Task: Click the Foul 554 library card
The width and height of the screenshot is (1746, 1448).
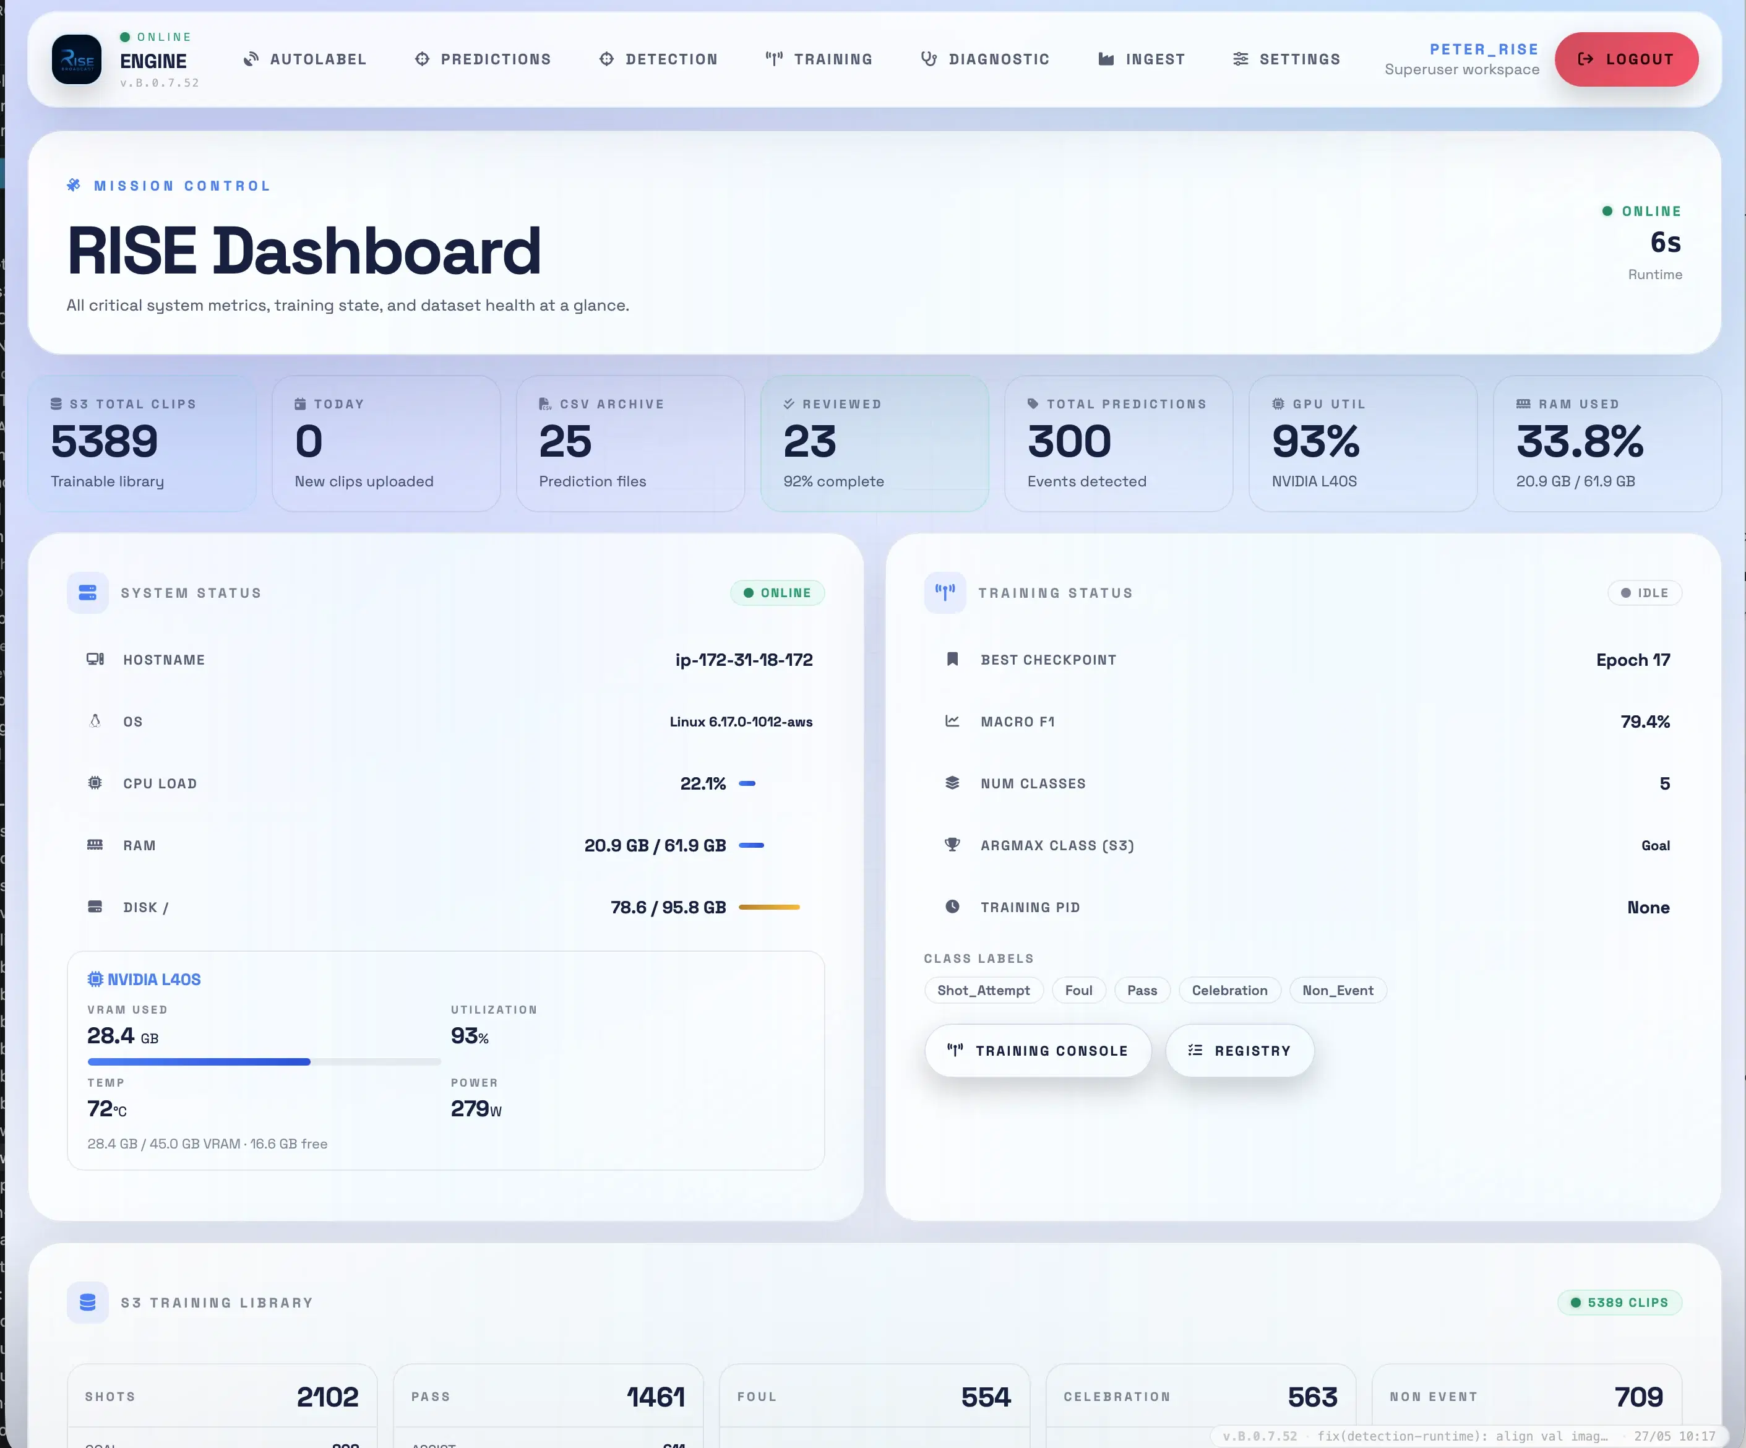Action: click(x=875, y=1405)
